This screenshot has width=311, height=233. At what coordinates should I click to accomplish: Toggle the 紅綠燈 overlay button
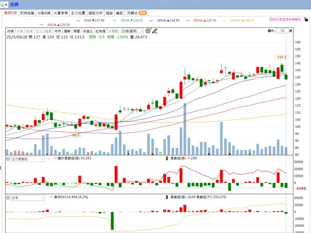(100, 31)
